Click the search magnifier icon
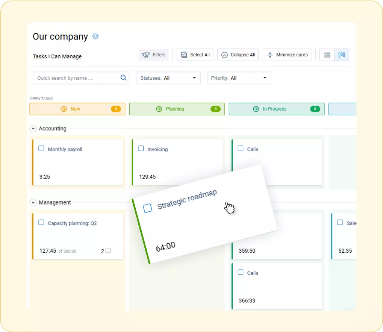The width and height of the screenshot is (383, 332). pyautogui.click(x=123, y=78)
